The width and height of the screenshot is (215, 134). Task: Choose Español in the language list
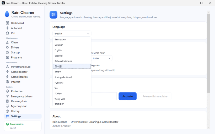(72, 56)
